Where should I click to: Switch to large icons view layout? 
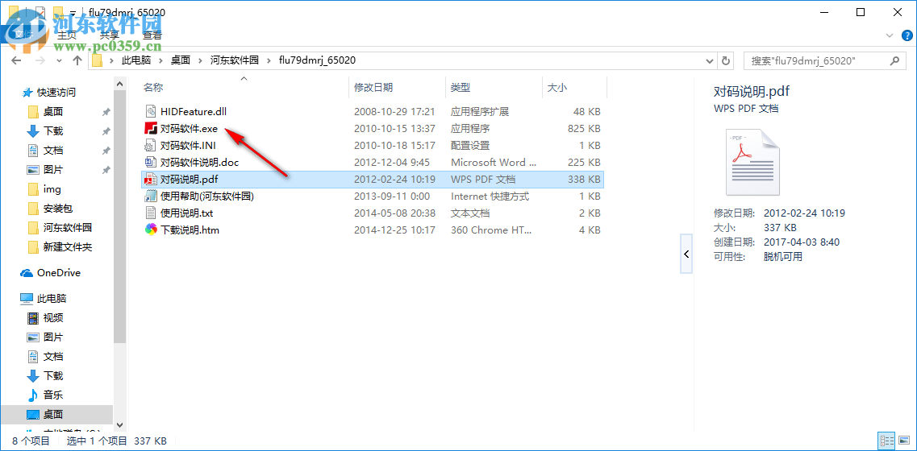[903, 441]
